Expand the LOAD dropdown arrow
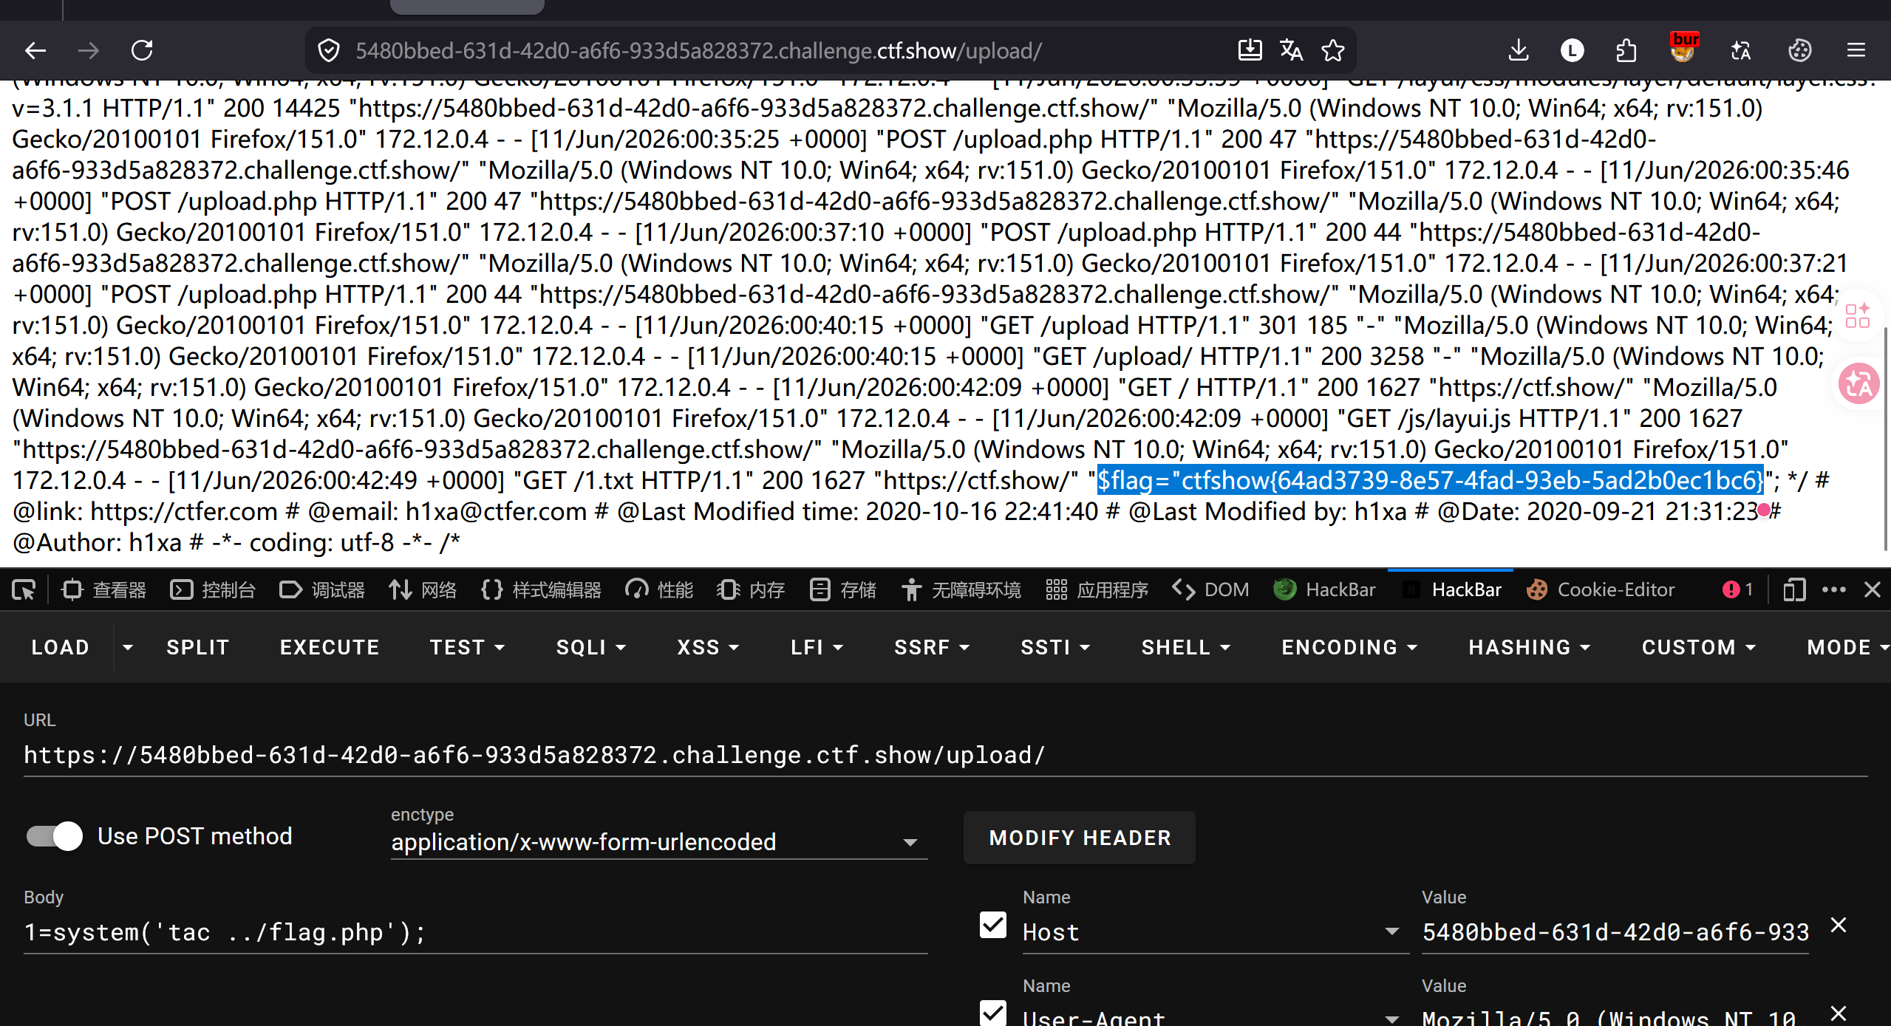1891x1026 pixels. (x=128, y=648)
